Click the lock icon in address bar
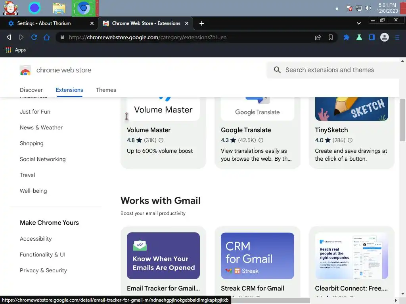Image resolution: width=406 pixels, height=304 pixels. pyautogui.click(x=62, y=37)
